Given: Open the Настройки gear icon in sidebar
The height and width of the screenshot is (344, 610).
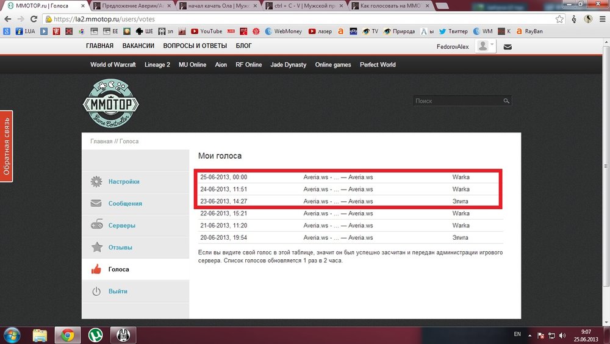Looking at the screenshot, I should point(96,182).
